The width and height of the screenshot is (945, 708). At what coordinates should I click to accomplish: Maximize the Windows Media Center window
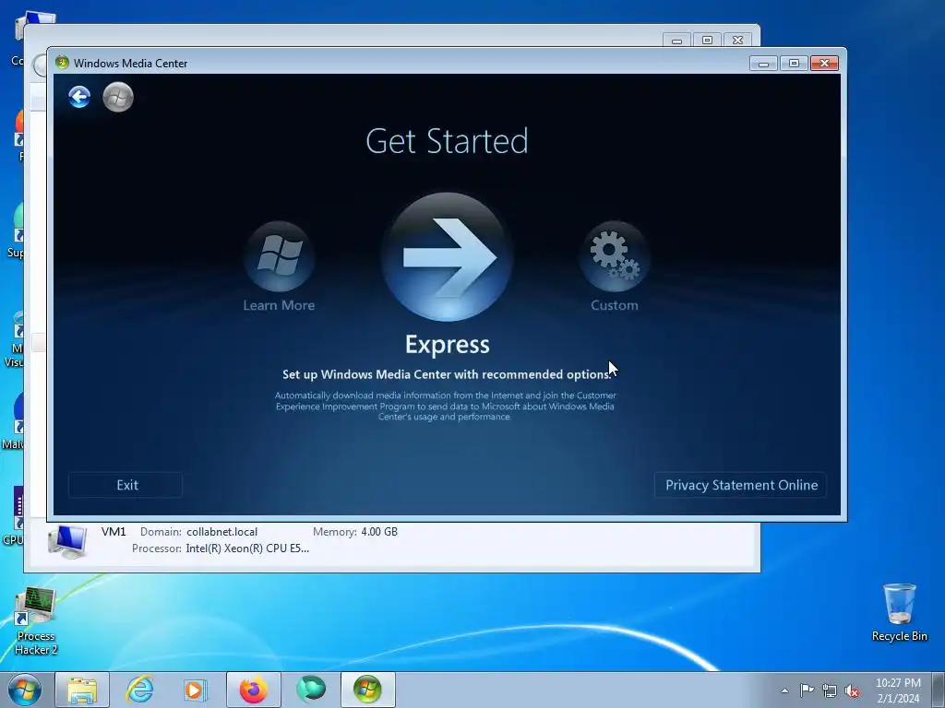click(794, 64)
